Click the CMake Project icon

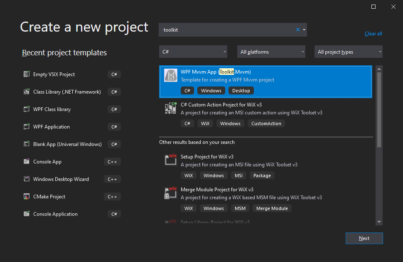27,197
